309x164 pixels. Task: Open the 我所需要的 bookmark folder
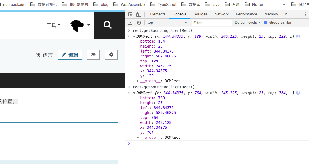pos(75,5)
